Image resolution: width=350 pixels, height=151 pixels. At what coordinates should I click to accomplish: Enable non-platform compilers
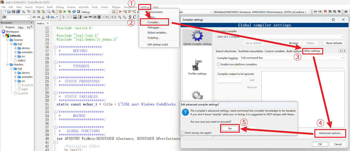[219, 64]
